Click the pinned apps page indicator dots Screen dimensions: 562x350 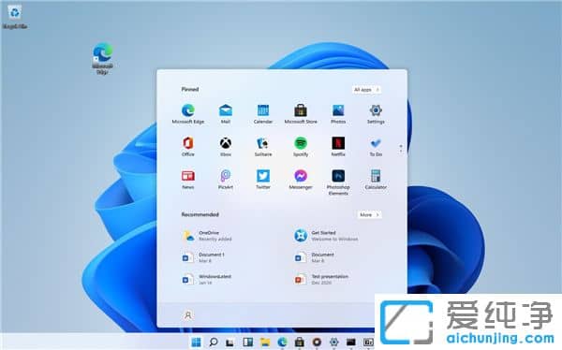(x=401, y=148)
